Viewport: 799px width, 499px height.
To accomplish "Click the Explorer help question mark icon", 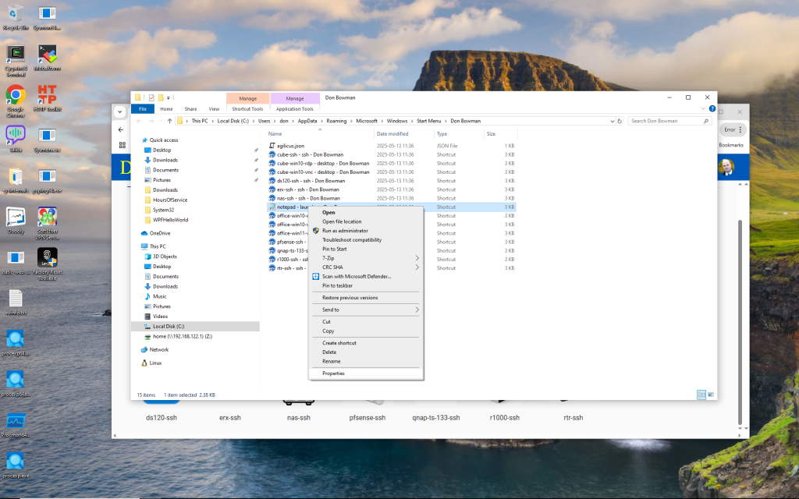I will pyautogui.click(x=711, y=109).
